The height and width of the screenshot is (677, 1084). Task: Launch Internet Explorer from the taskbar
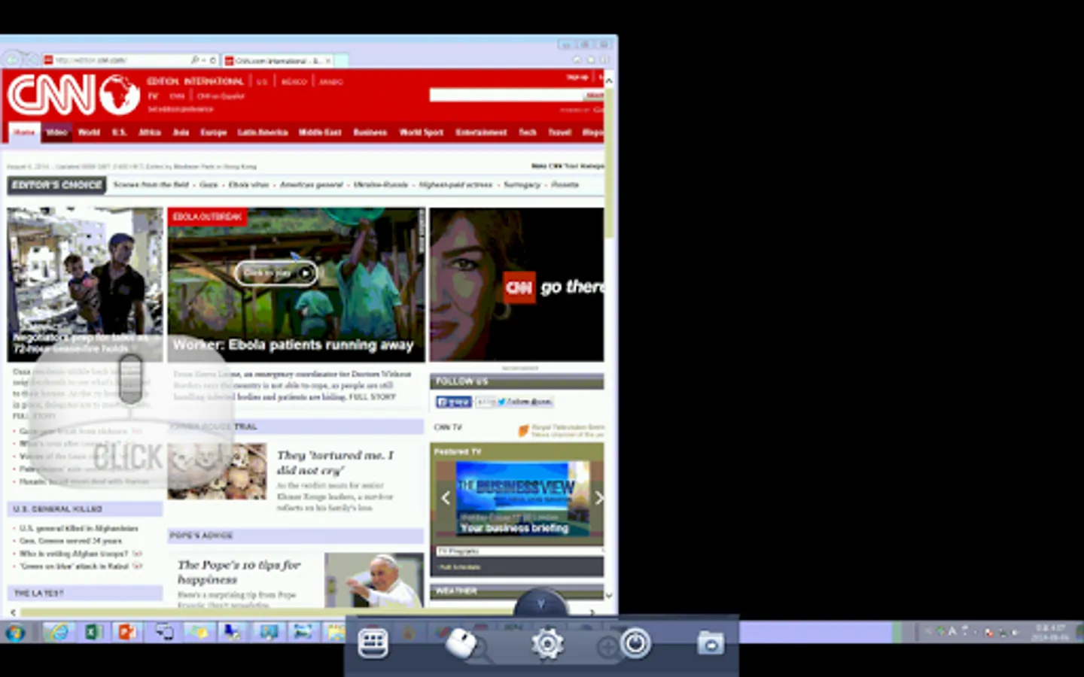[59, 633]
